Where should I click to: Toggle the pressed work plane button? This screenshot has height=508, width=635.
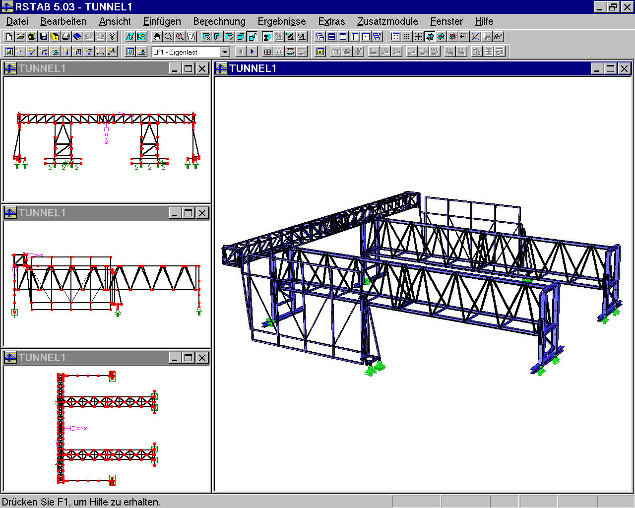(430, 36)
